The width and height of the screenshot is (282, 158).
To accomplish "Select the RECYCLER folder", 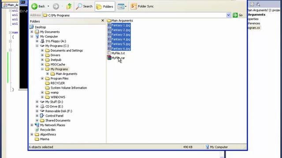I will (x=58, y=83).
